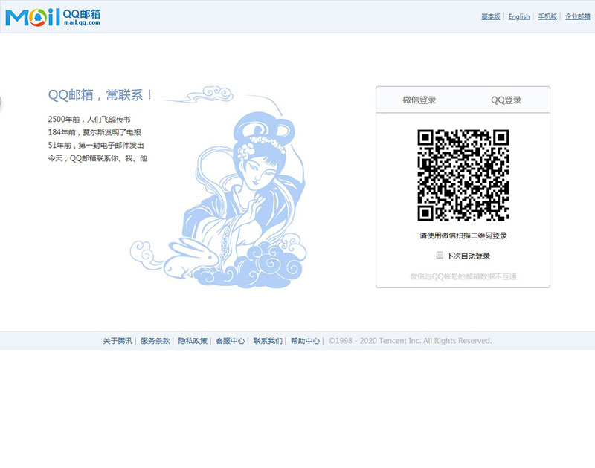
Task: Open the 手机版 link
Action: (x=547, y=16)
